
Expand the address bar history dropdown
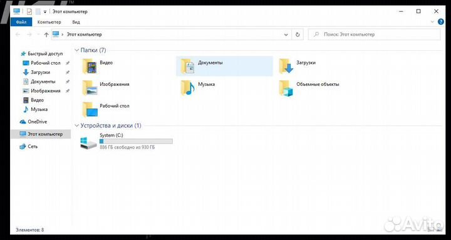[x=286, y=34]
